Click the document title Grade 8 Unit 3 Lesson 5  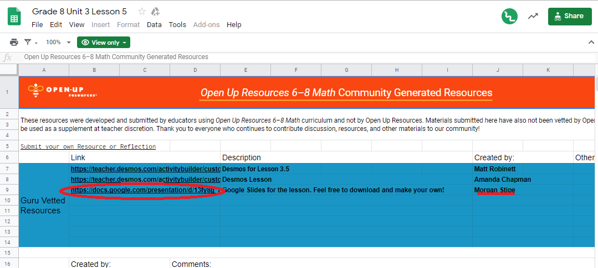[x=79, y=12]
